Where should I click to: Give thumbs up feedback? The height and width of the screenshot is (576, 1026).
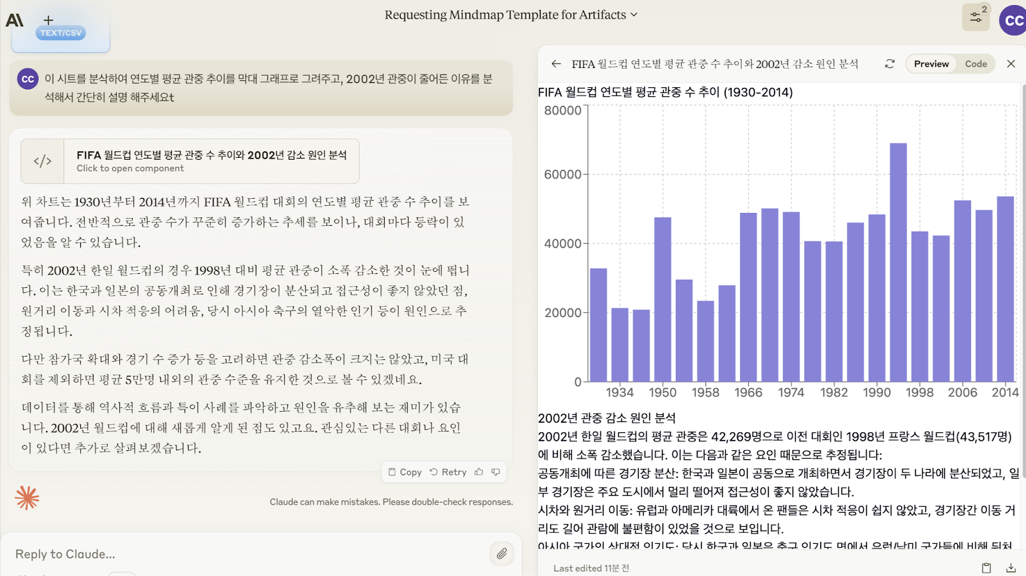coord(479,472)
